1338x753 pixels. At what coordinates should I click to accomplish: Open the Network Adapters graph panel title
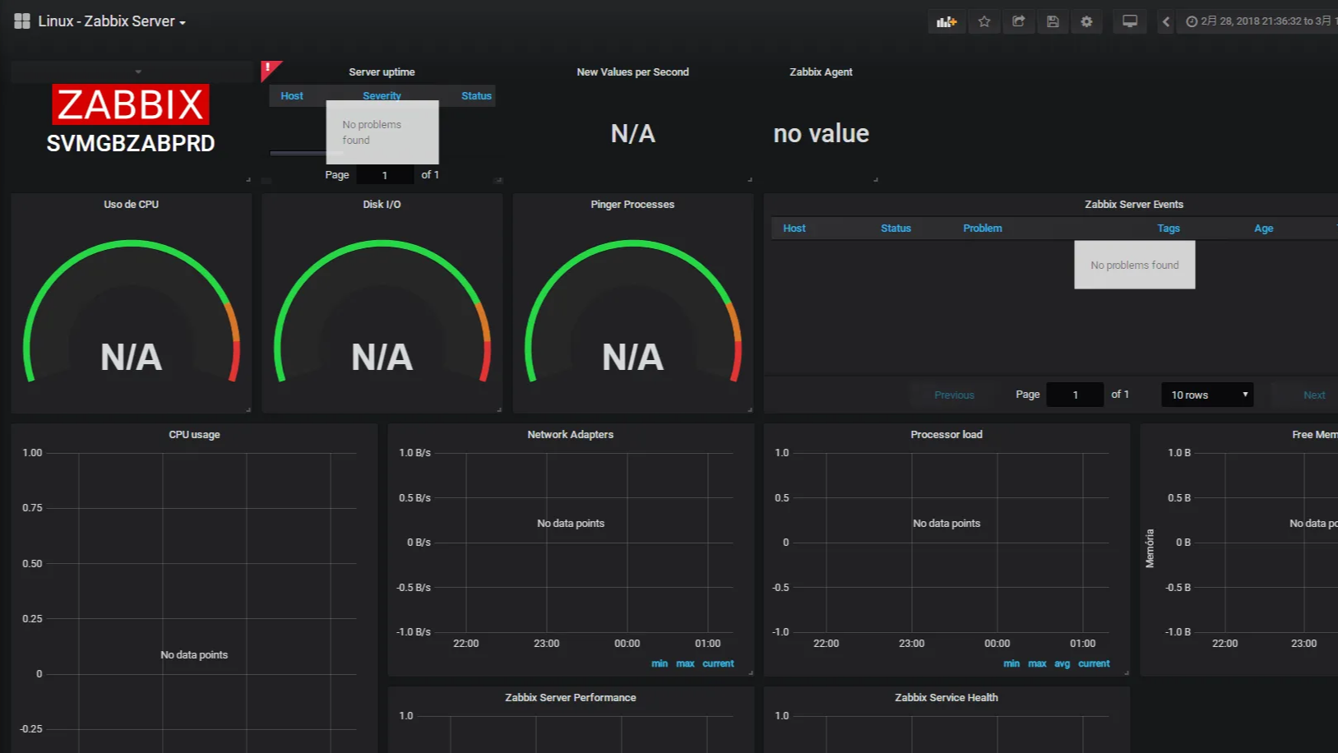[570, 435]
